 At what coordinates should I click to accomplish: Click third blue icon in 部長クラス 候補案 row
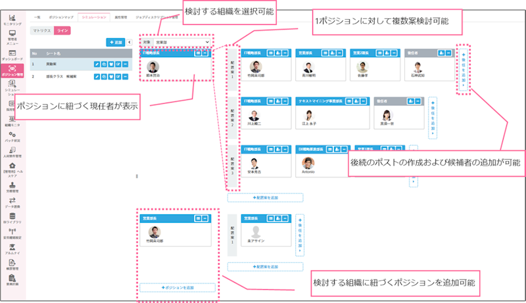(x=111, y=77)
